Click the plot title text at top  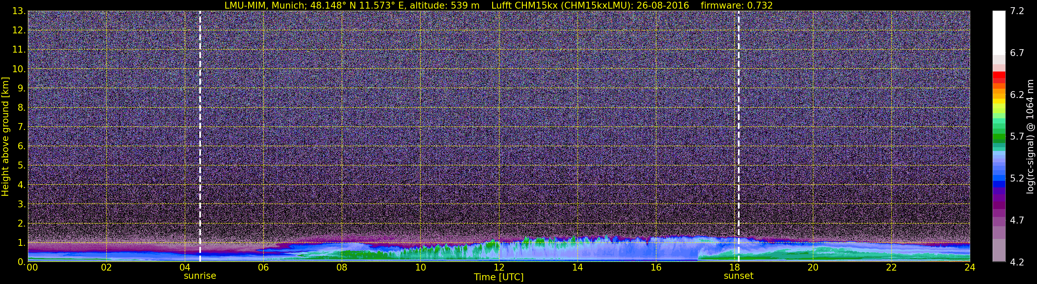pos(498,5)
